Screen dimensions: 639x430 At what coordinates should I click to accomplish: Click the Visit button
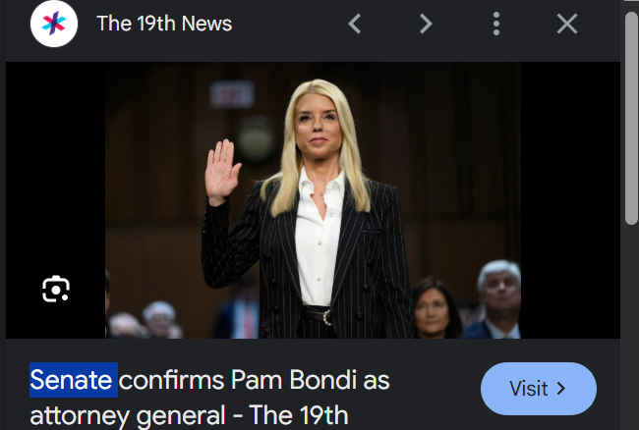pyautogui.click(x=539, y=389)
